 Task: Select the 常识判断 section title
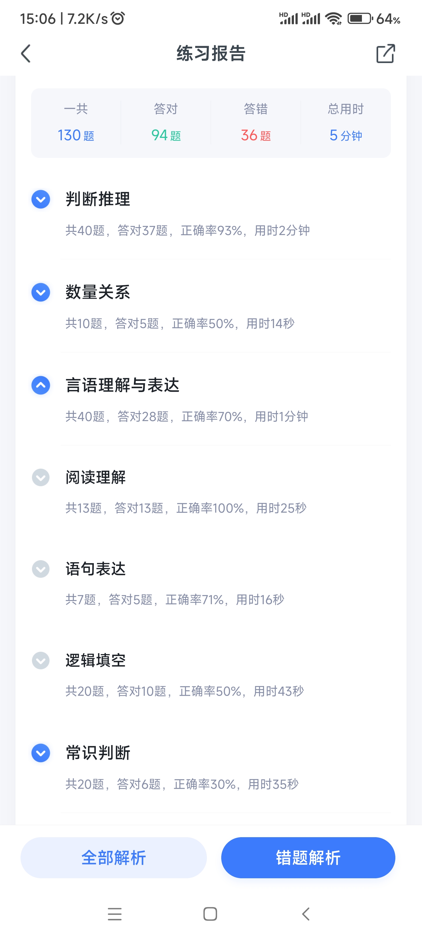pos(98,753)
